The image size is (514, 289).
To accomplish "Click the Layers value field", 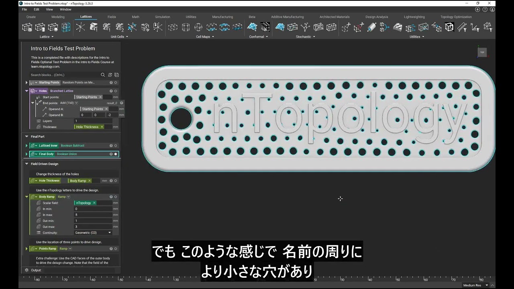I will pyautogui.click(x=93, y=121).
